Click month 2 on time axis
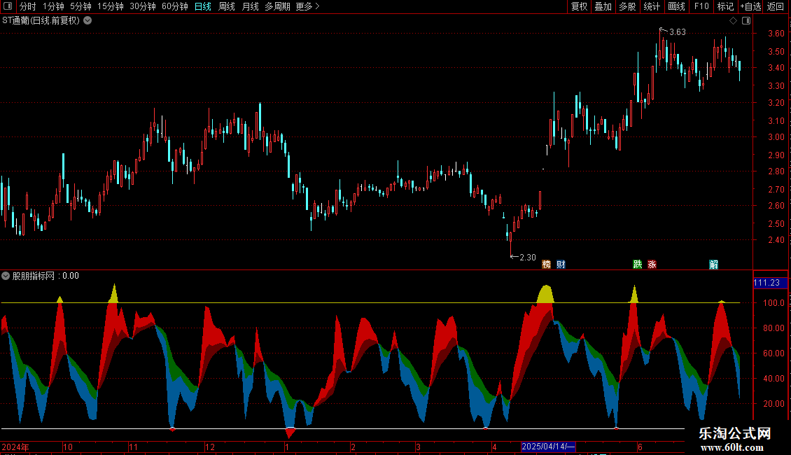The height and width of the screenshot is (455, 791). pos(353,447)
